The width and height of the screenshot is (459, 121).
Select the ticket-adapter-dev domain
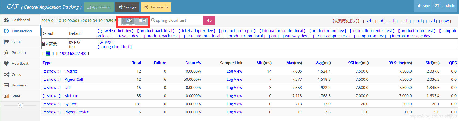(197, 31)
